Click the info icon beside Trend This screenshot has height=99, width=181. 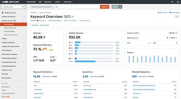click(x=134, y=53)
